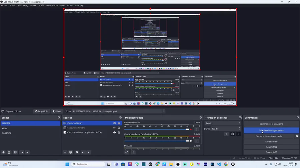Image resolution: width=300 pixels, height=168 pixels.
Task: Mute Capture audio de l'application
Action: [x=191, y=141]
